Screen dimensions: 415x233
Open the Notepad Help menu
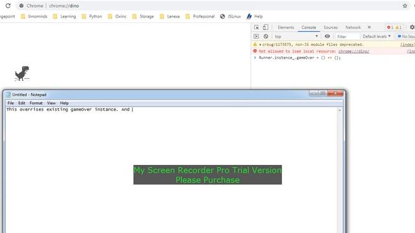coord(64,103)
